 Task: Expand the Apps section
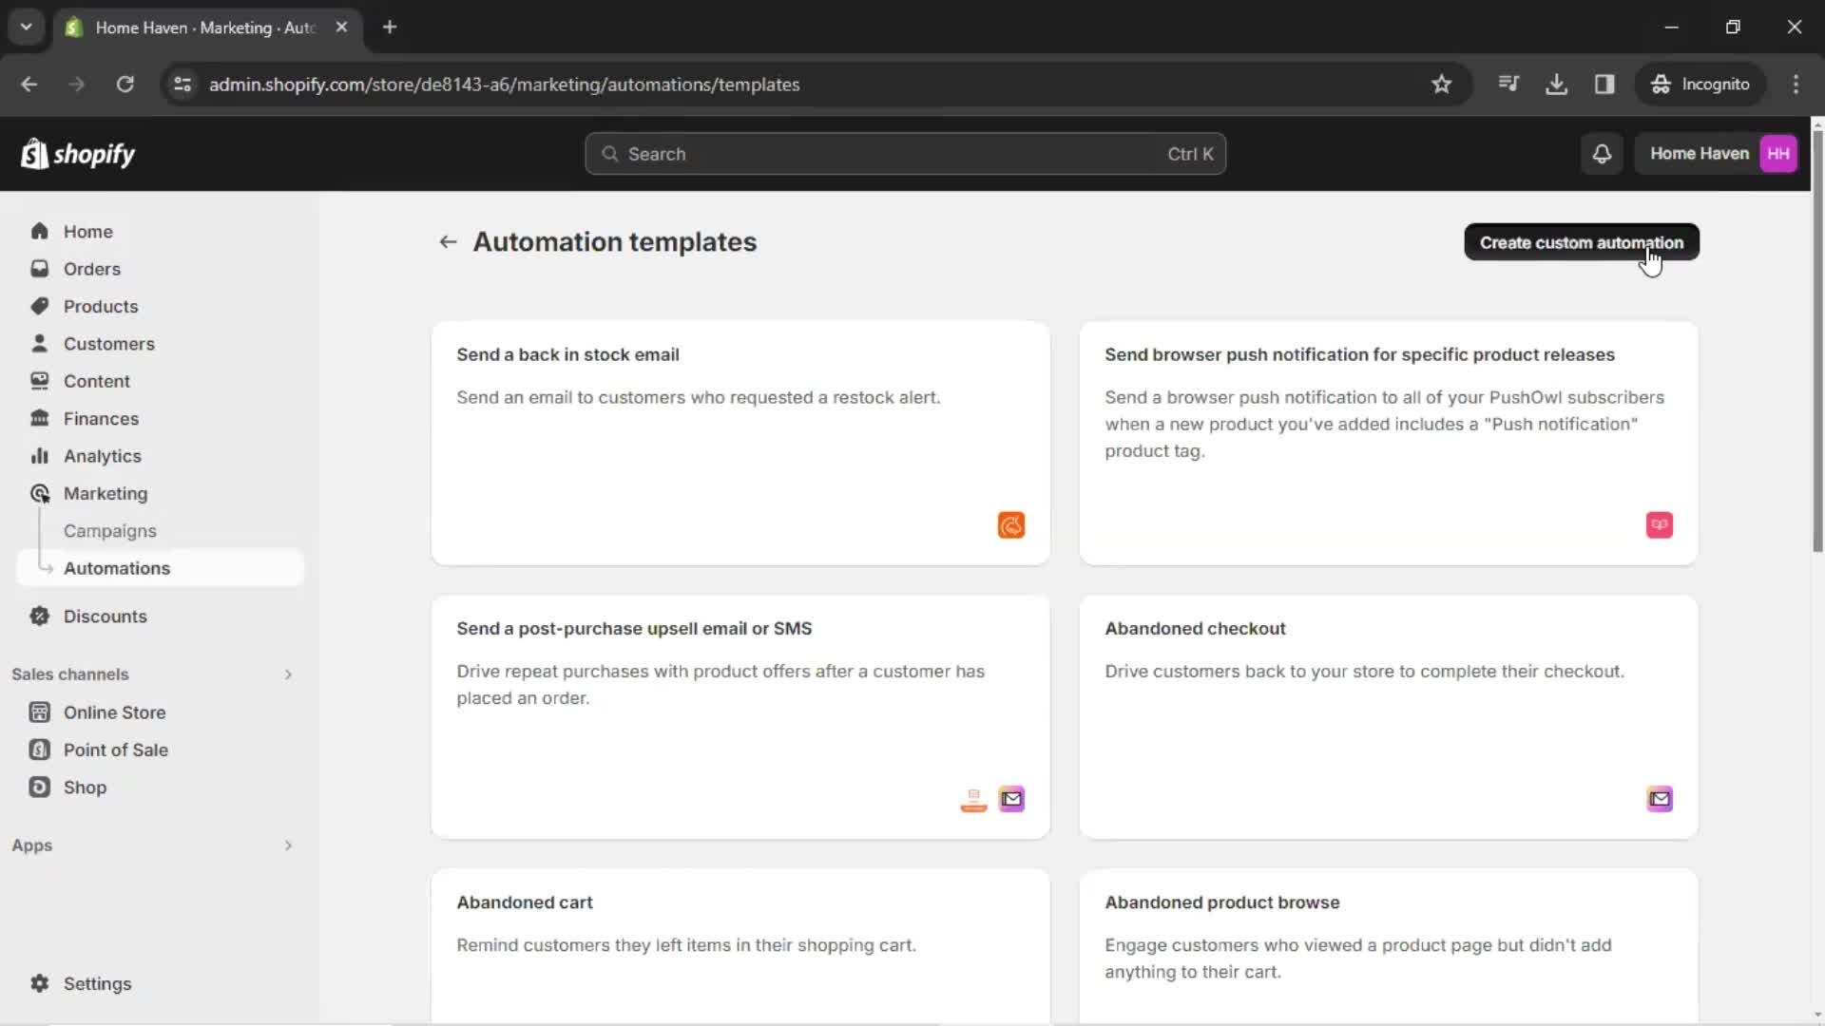pyautogui.click(x=287, y=845)
